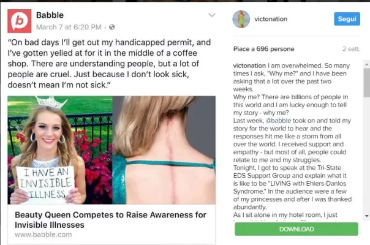Click the globe public visibility icon
Image resolution: width=370 pixels, height=245 pixels.
[x=112, y=27]
